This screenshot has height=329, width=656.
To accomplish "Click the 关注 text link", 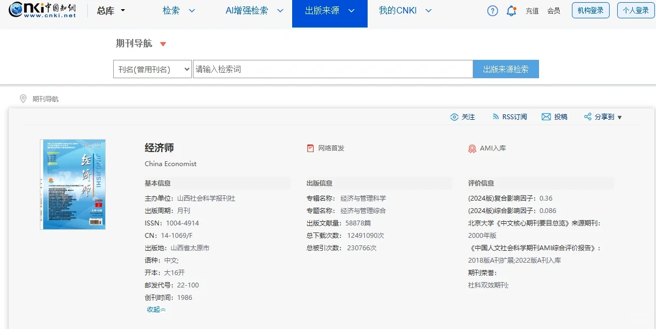I will tap(468, 117).
